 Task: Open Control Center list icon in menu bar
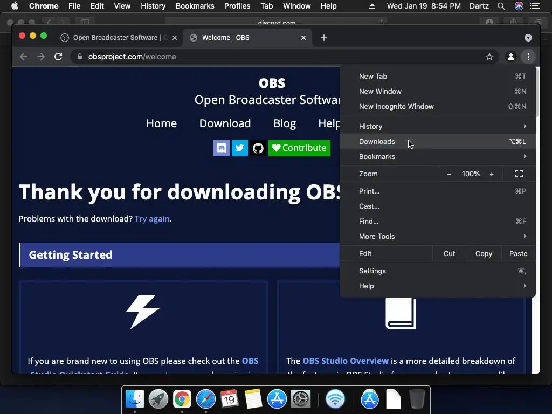[x=535, y=6]
